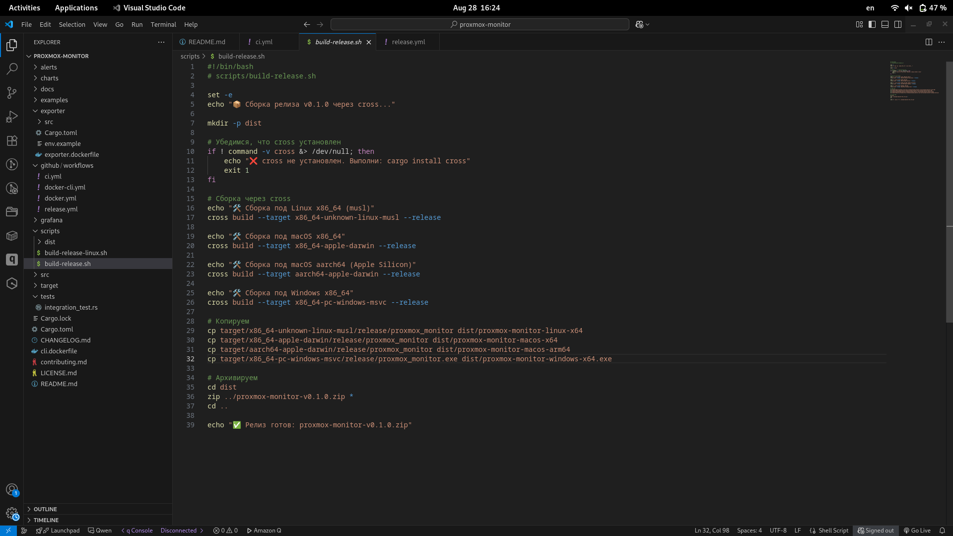Open build-release-linux.sh file
This screenshot has width=953, height=536.
[x=98, y=253]
